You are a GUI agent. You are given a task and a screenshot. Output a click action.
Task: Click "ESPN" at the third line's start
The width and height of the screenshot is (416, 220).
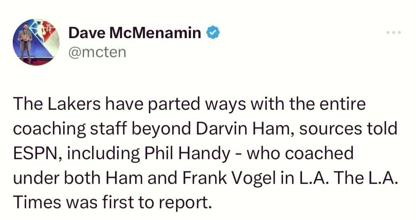pyautogui.click(x=32, y=153)
